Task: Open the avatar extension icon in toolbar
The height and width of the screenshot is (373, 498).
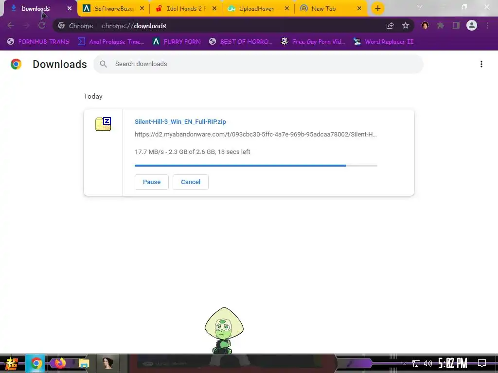Action: click(x=425, y=26)
